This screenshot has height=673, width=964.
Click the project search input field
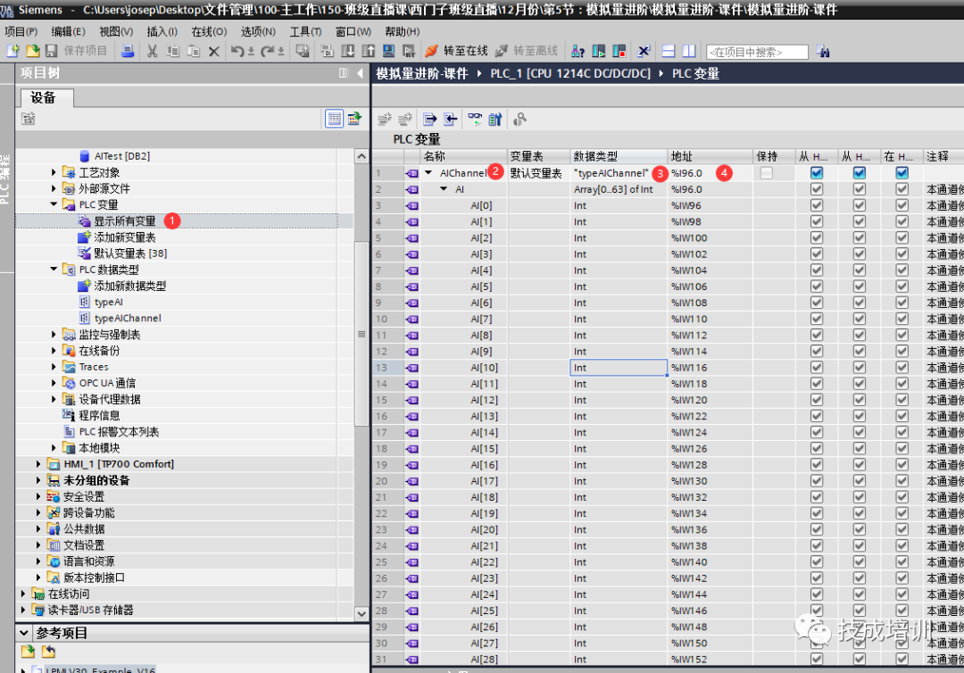758,53
